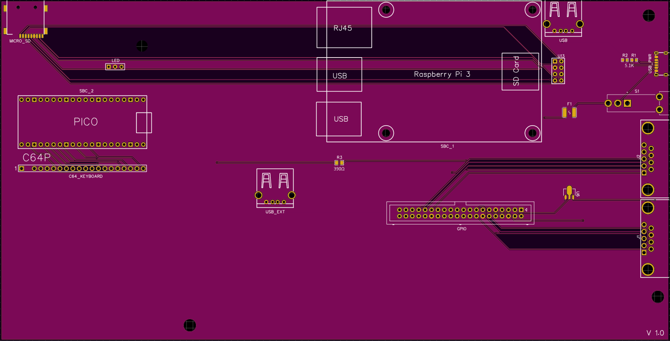The height and width of the screenshot is (341, 670).
Task: Select the mounting hole beneath the PICO at board bottom
Action: 190,325
